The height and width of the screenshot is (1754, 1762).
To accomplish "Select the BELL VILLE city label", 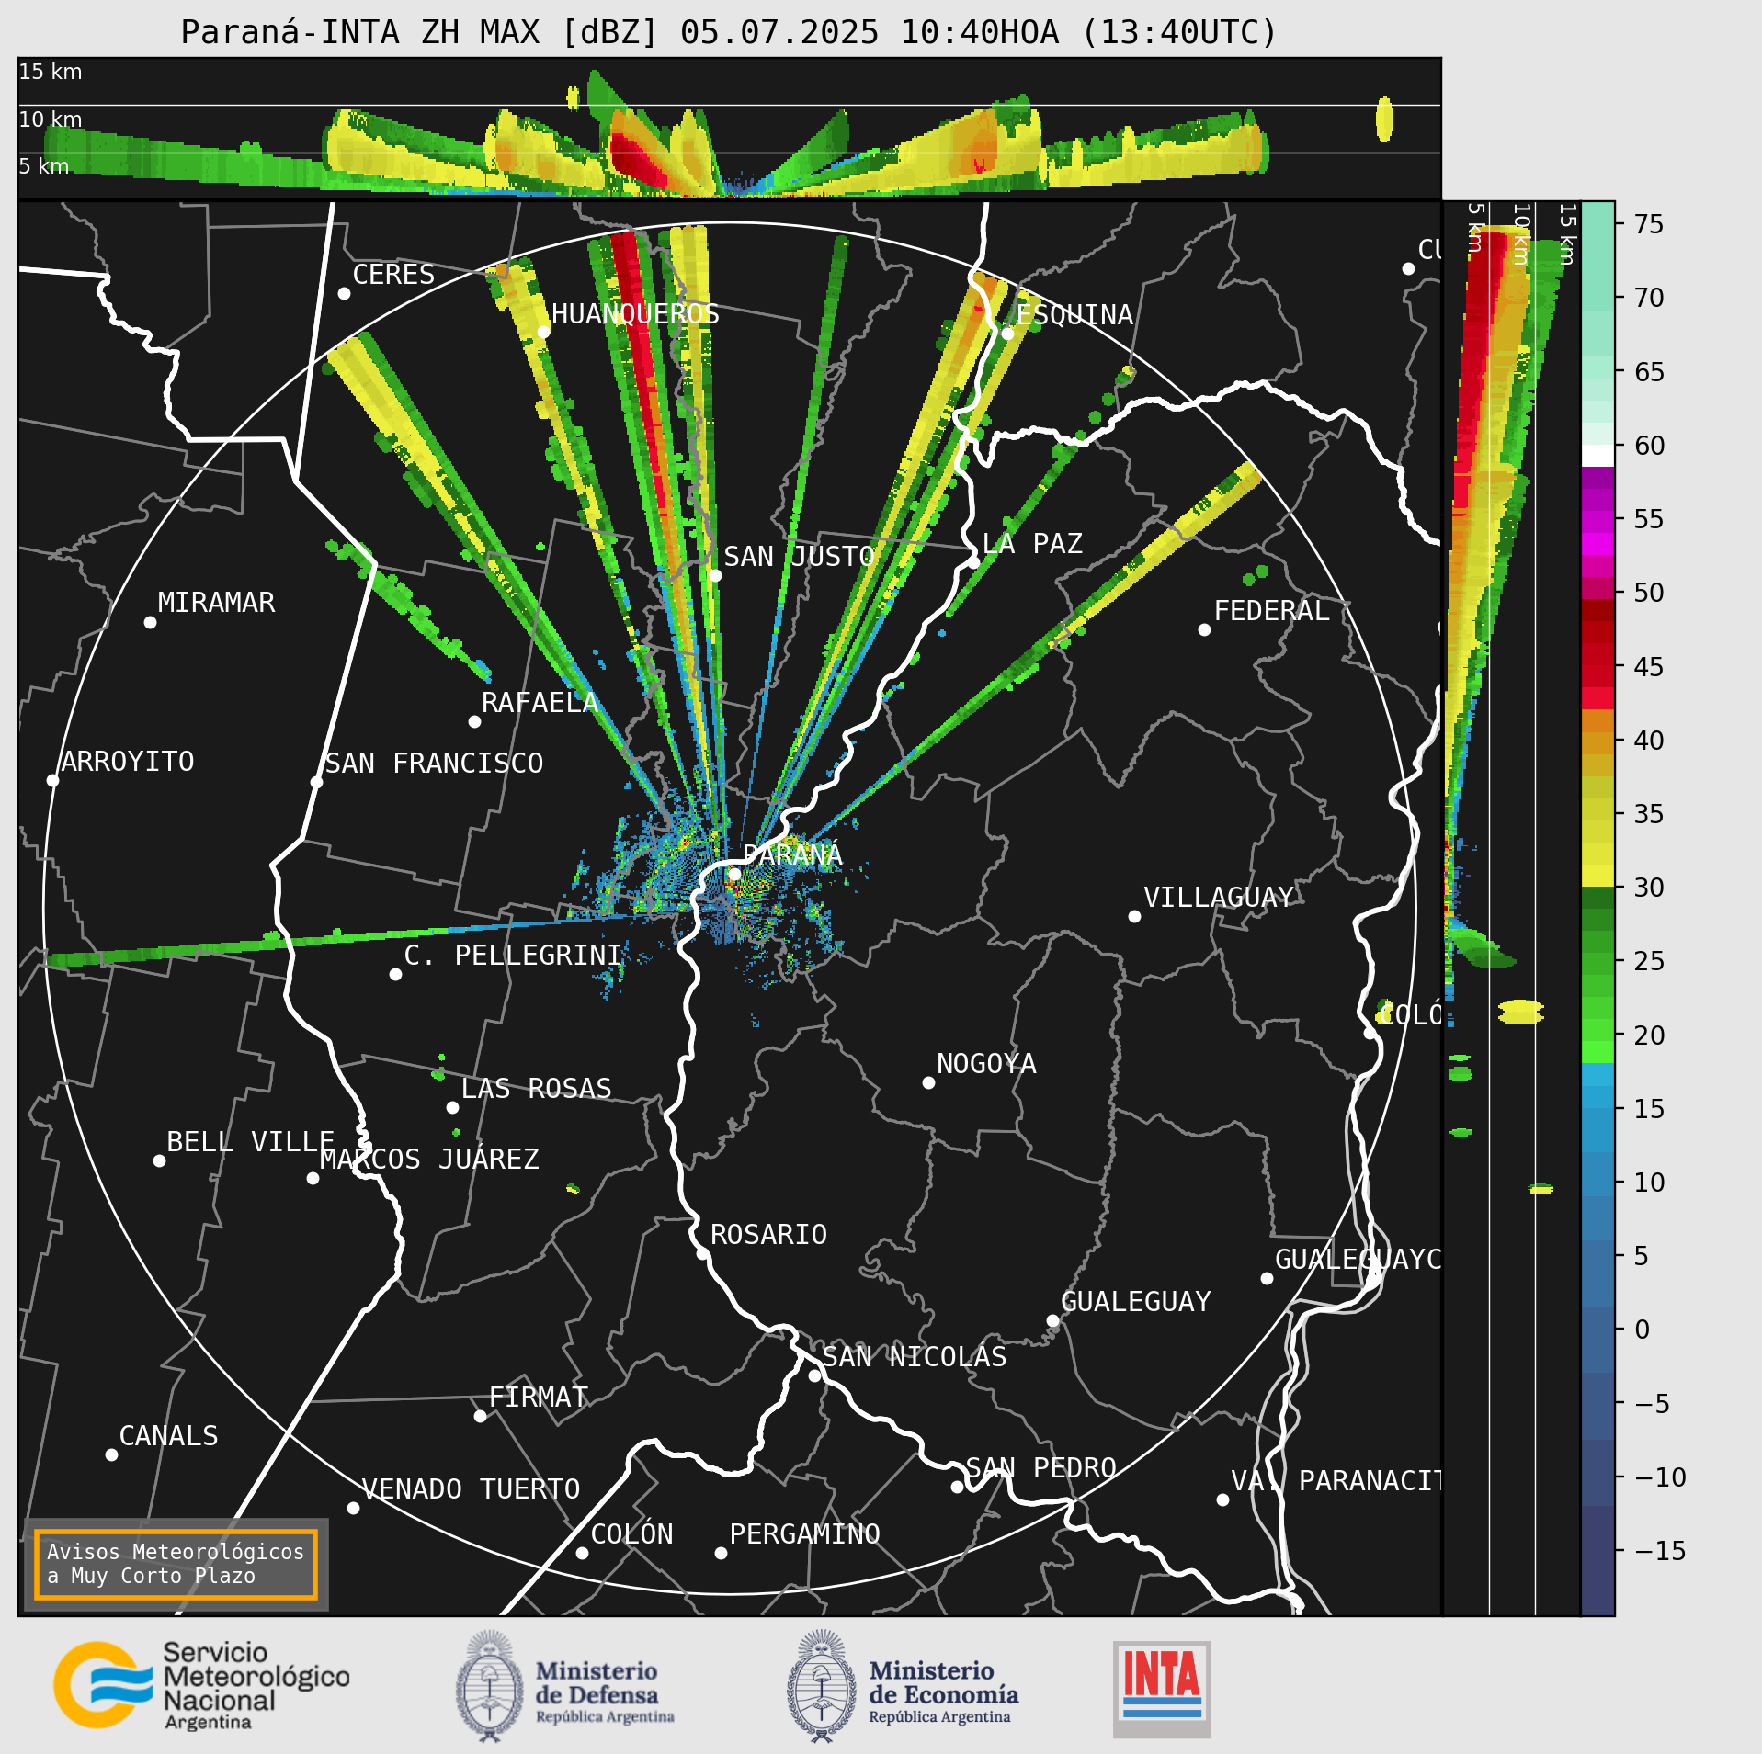I will tap(251, 1141).
